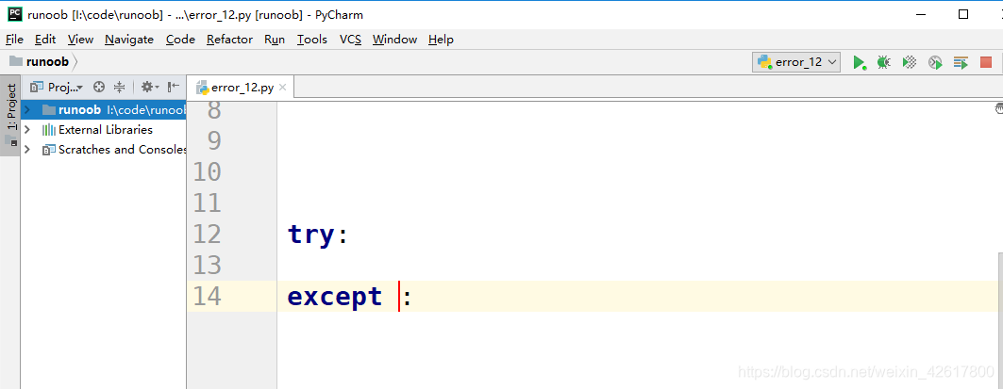This screenshot has width=1003, height=389.
Task: Expand the External Libraries node
Action: (x=26, y=130)
